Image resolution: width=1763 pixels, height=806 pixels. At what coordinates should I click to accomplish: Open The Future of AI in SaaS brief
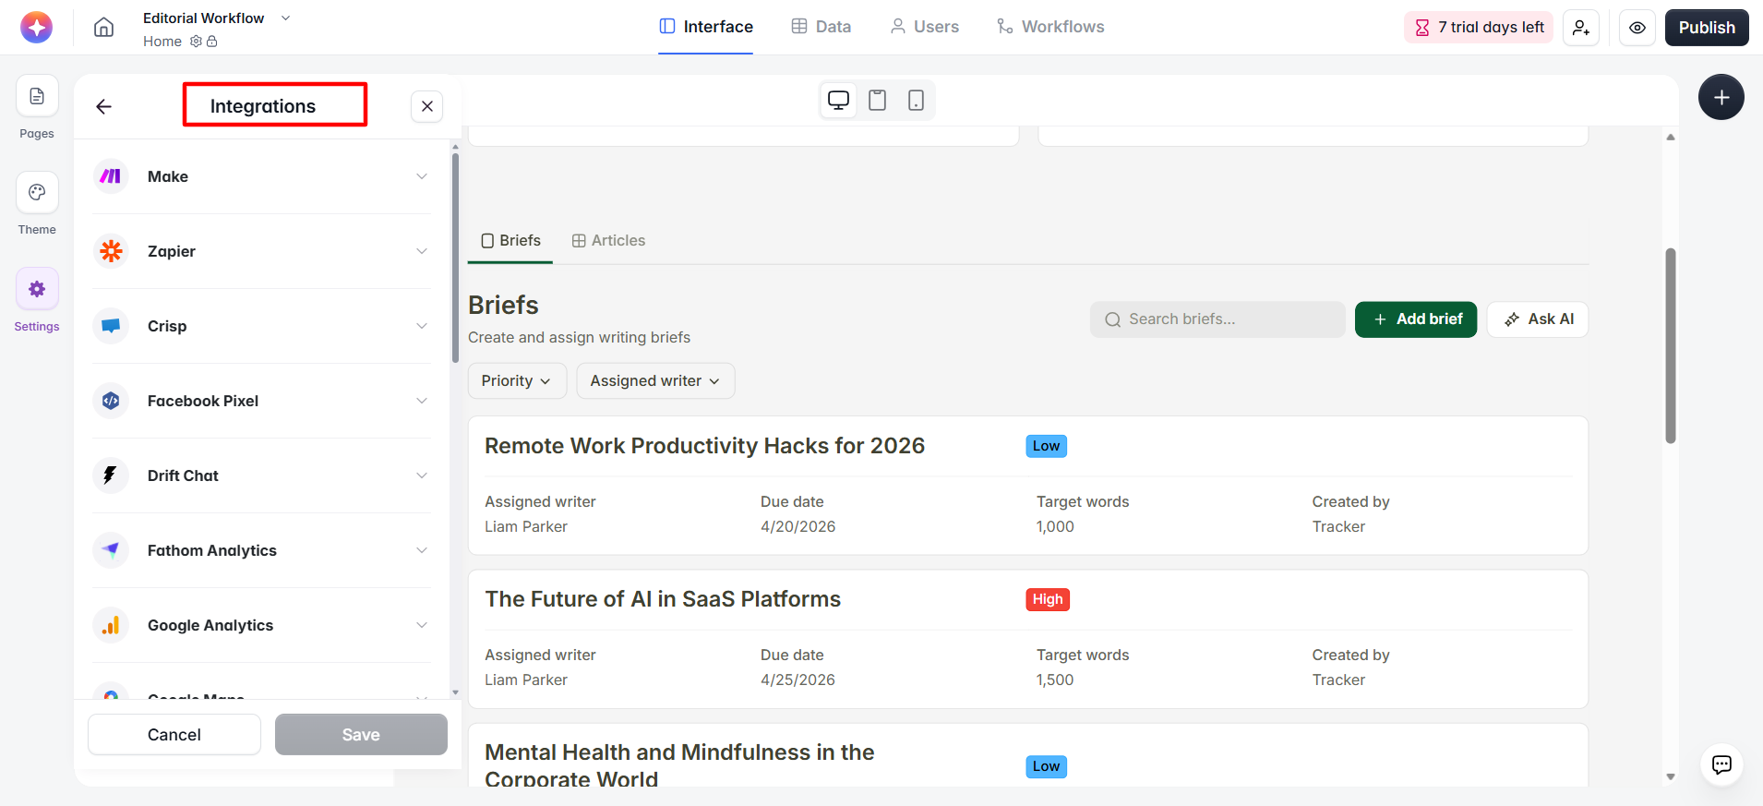click(663, 599)
